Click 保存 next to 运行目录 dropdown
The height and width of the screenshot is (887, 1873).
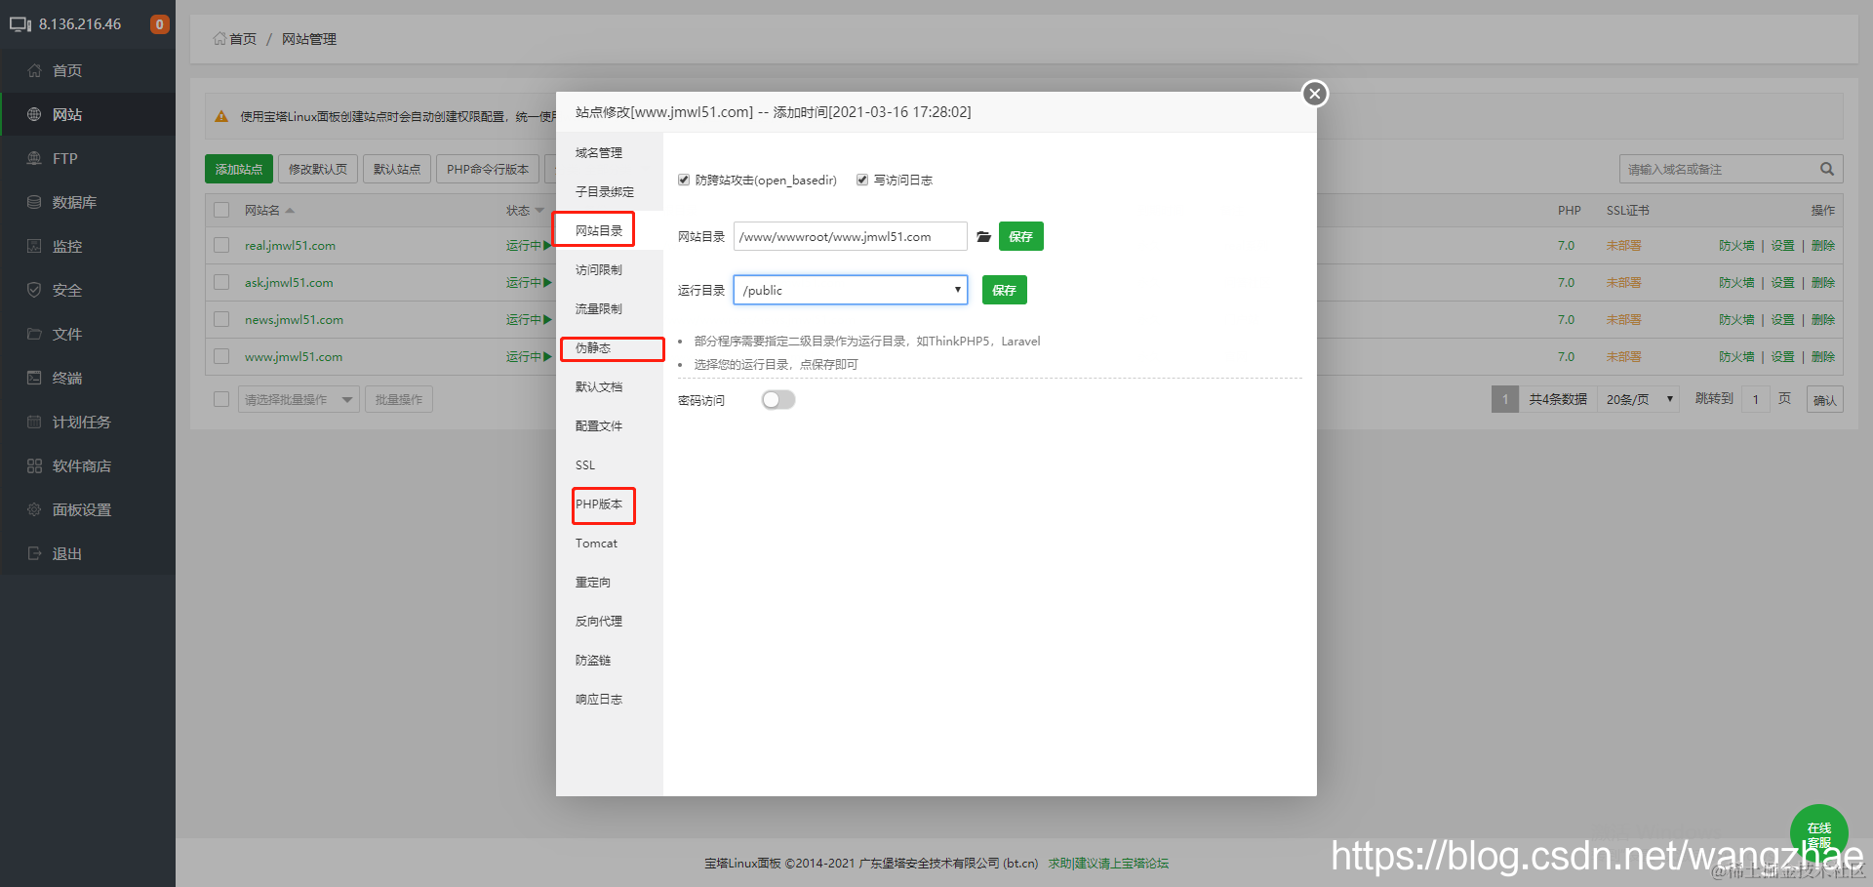coord(1005,290)
